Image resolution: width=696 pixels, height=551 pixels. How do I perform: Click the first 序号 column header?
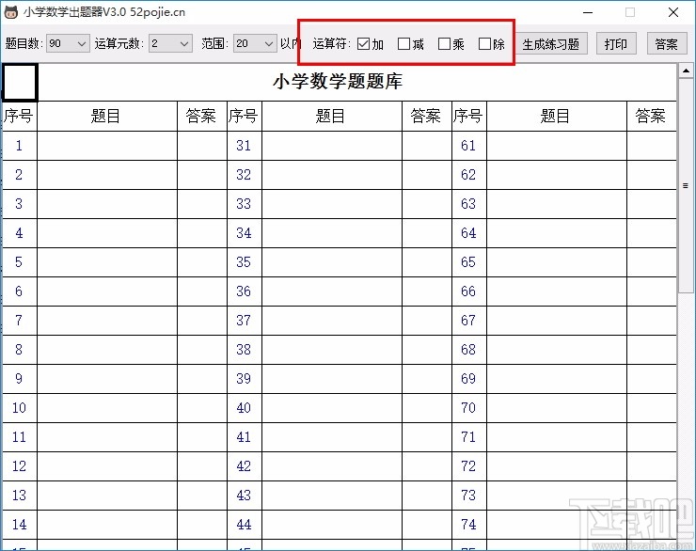pos(20,117)
